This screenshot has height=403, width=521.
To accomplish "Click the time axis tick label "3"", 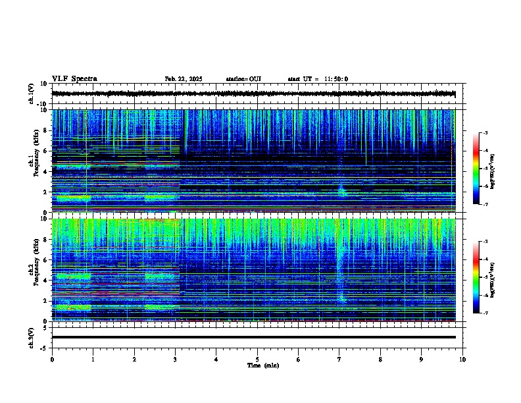I will click(175, 360).
